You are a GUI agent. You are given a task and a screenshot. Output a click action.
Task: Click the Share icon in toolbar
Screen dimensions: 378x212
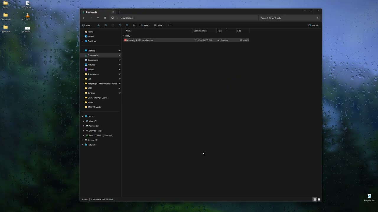point(127,25)
